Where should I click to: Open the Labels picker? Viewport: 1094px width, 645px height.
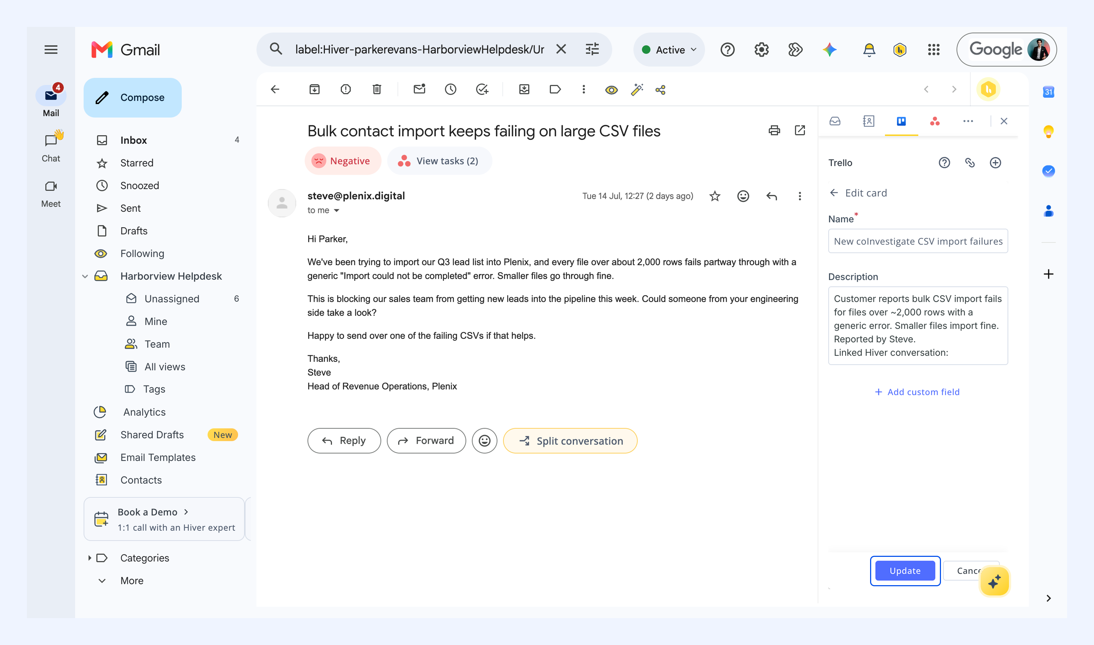pos(555,90)
